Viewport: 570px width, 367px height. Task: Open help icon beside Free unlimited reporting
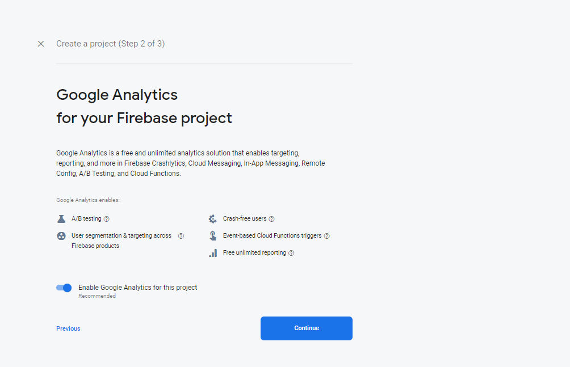291,253
